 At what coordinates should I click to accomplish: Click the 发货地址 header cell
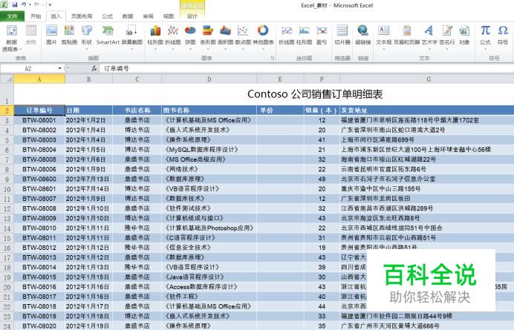pos(427,110)
